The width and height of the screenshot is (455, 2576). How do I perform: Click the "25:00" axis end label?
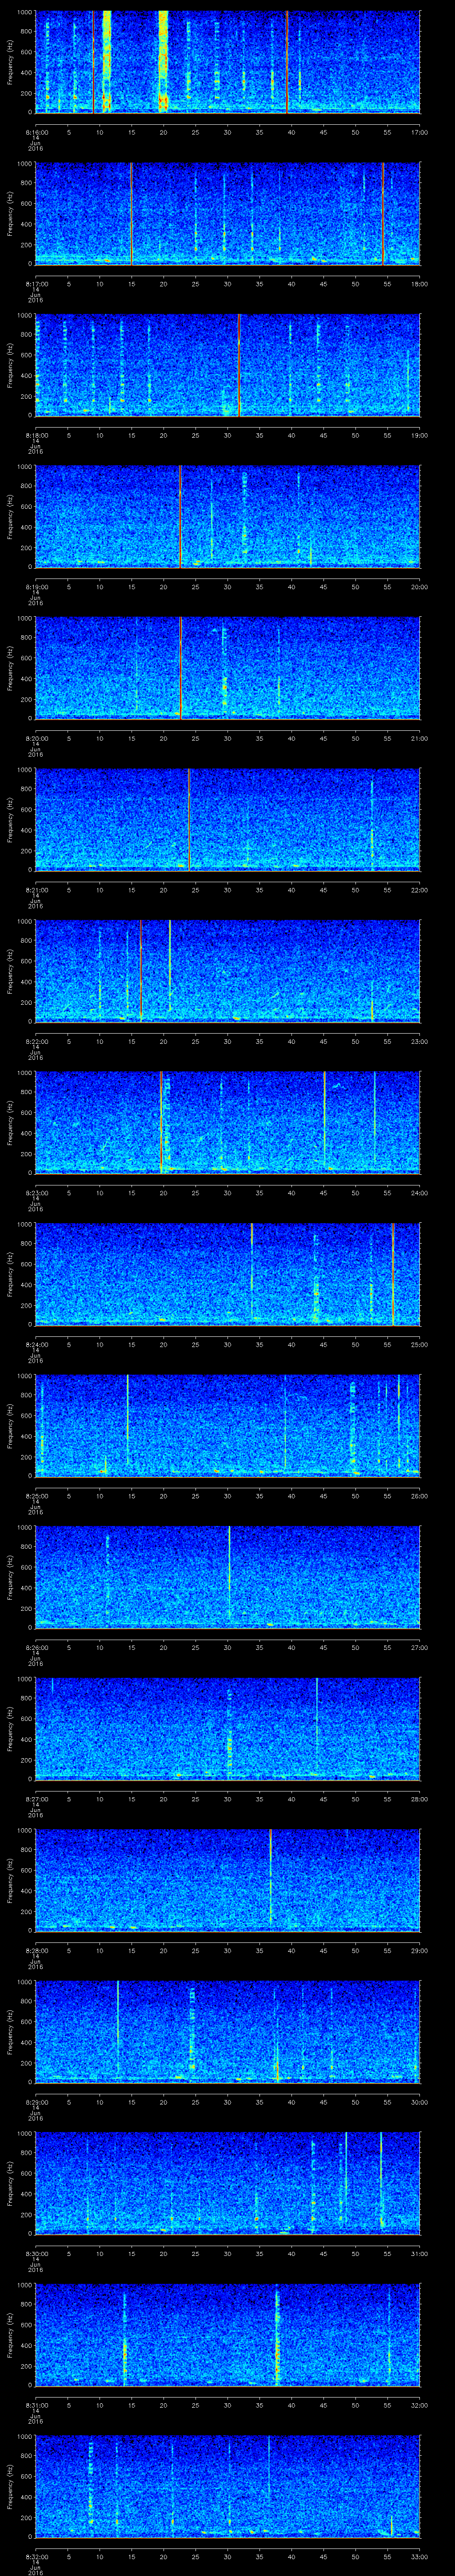419,1344
